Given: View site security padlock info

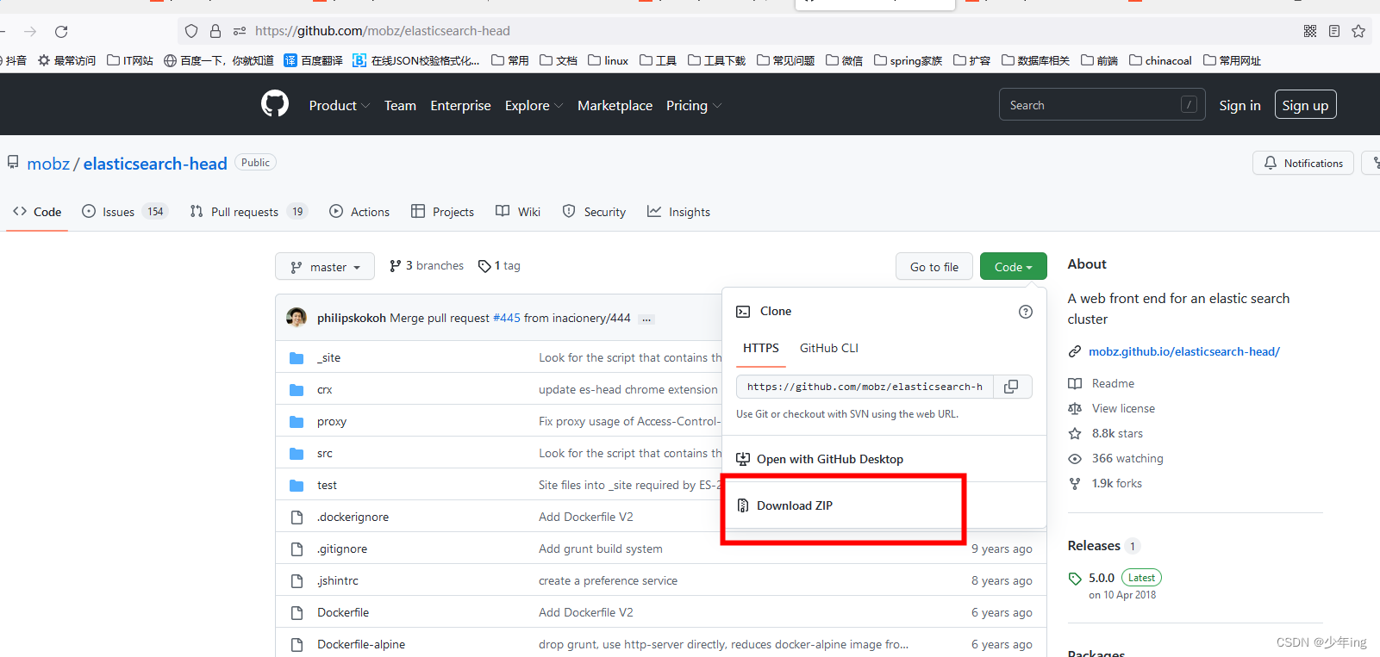Looking at the screenshot, I should (x=215, y=31).
